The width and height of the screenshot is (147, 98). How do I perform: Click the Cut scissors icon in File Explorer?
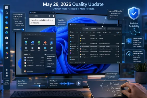click(x=77, y=32)
